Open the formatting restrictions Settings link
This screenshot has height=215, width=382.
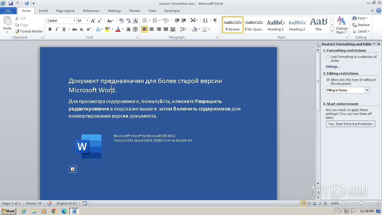pyautogui.click(x=333, y=67)
